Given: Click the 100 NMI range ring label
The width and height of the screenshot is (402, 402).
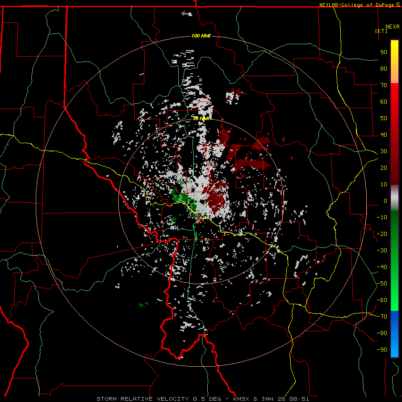Looking at the screenshot, I should (201, 36).
